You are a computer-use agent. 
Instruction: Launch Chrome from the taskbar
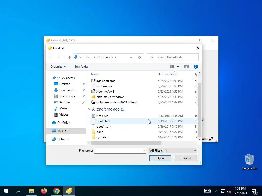[x=57, y=191]
